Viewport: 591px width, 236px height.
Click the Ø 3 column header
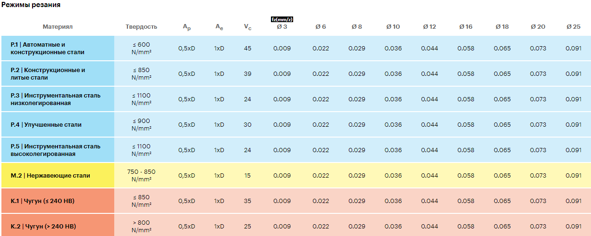(282, 27)
